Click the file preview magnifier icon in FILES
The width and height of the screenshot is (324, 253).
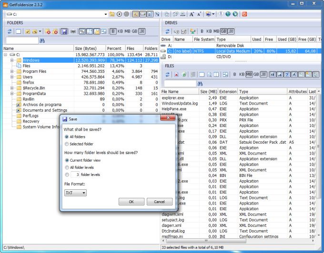(209, 75)
